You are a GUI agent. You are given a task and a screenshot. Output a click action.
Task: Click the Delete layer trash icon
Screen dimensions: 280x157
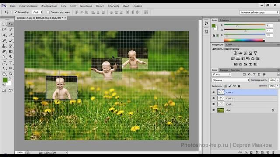[273, 152]
